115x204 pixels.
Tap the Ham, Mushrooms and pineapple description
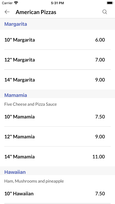coord(34,181)
